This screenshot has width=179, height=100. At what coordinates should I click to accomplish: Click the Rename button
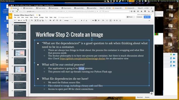pos(147,97)
